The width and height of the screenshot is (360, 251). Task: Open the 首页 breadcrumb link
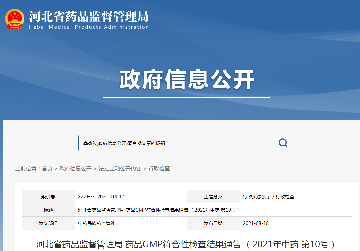47,169
